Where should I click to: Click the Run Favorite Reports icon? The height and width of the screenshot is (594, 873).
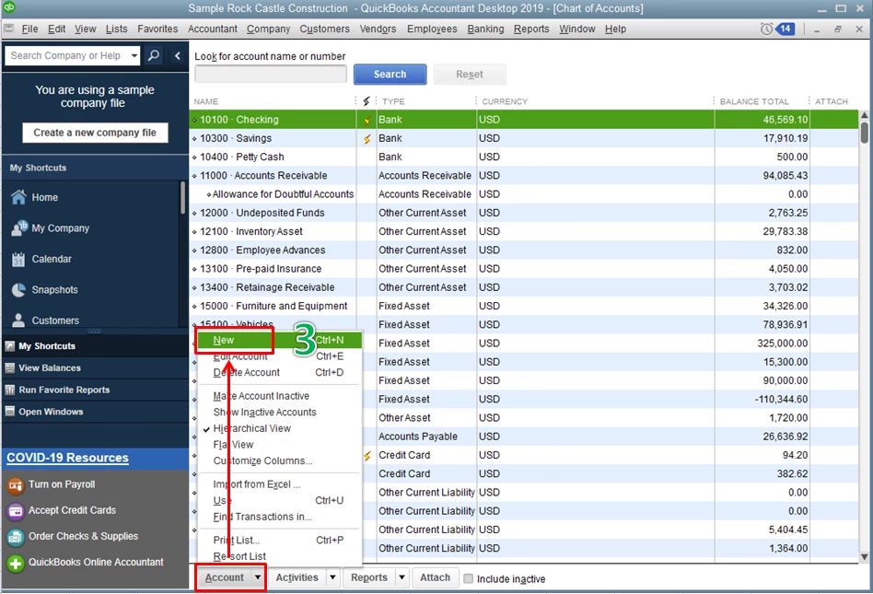click(x=9, y=390)
